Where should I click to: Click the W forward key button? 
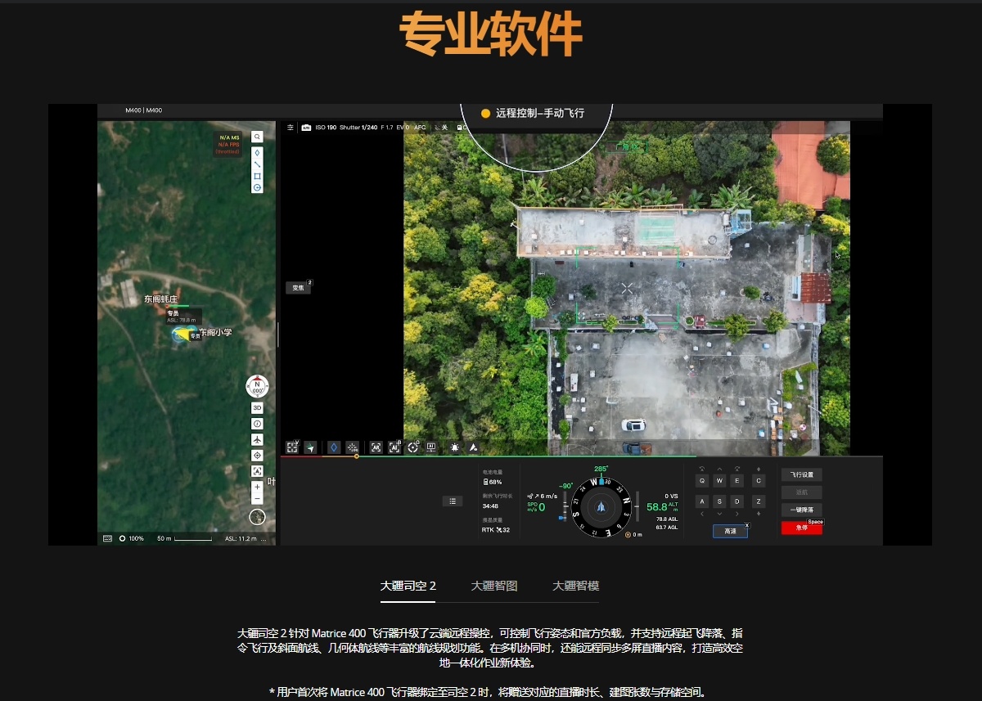(719, 481)
